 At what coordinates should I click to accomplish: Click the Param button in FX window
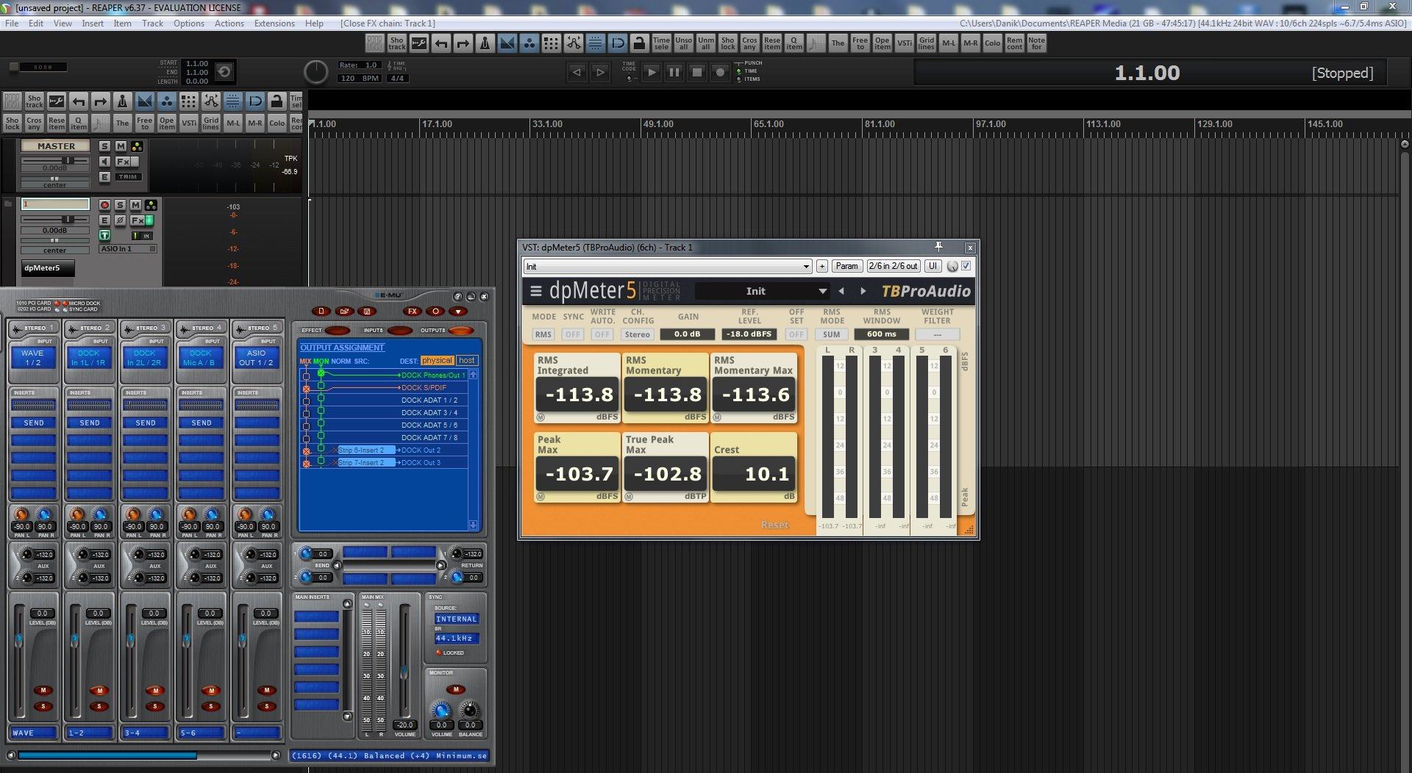click(x=846, y=266)
